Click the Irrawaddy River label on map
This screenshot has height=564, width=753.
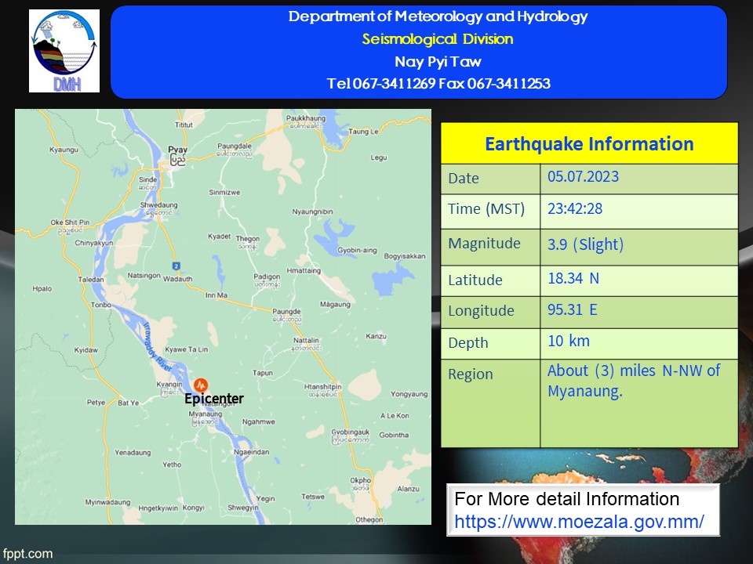point(157,346)
